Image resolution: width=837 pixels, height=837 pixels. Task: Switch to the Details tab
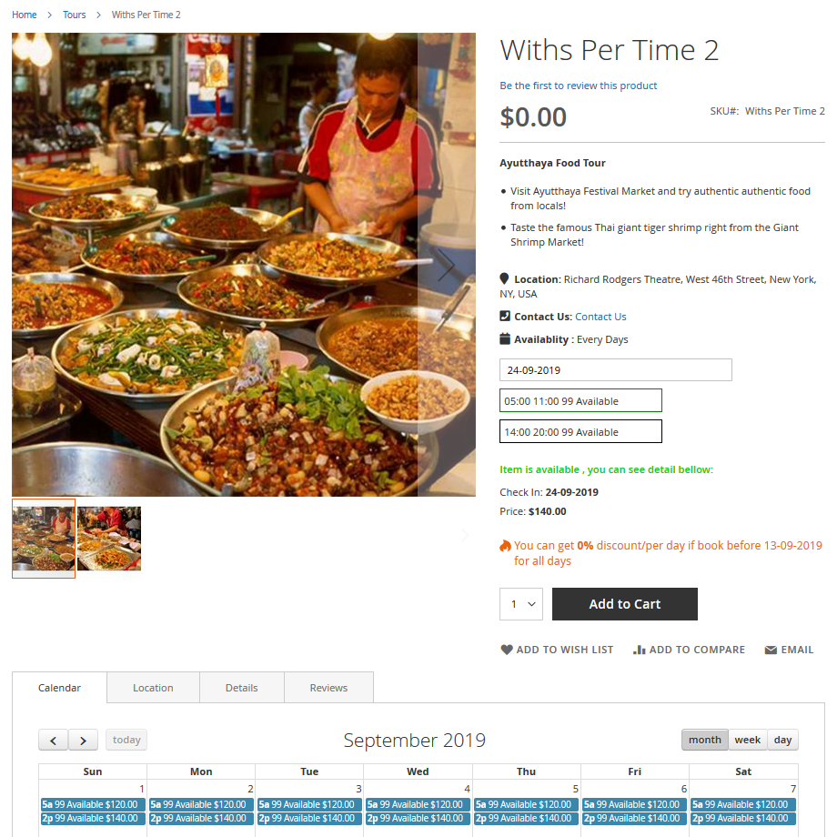241,688
